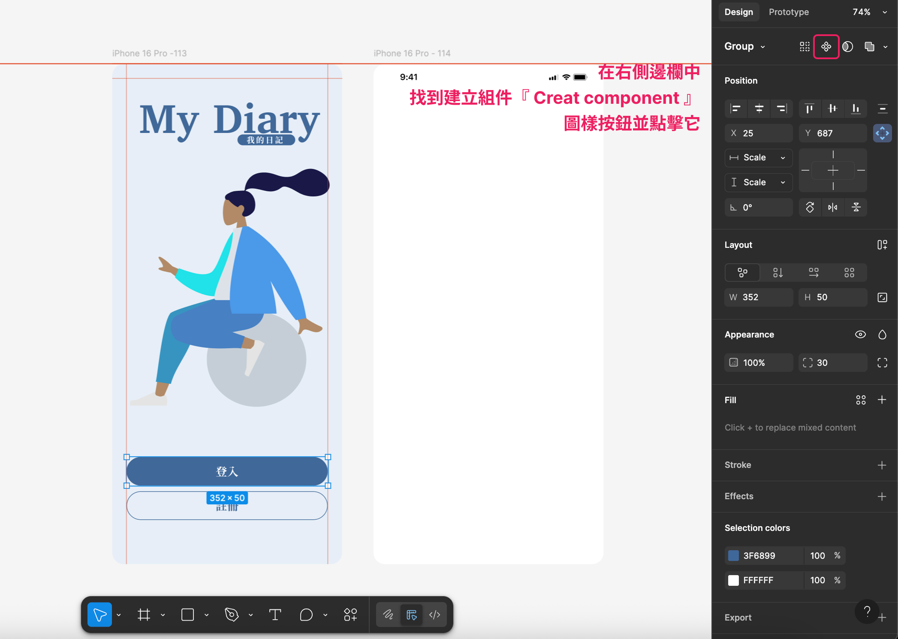Select the Pen tool

point(232,615)
